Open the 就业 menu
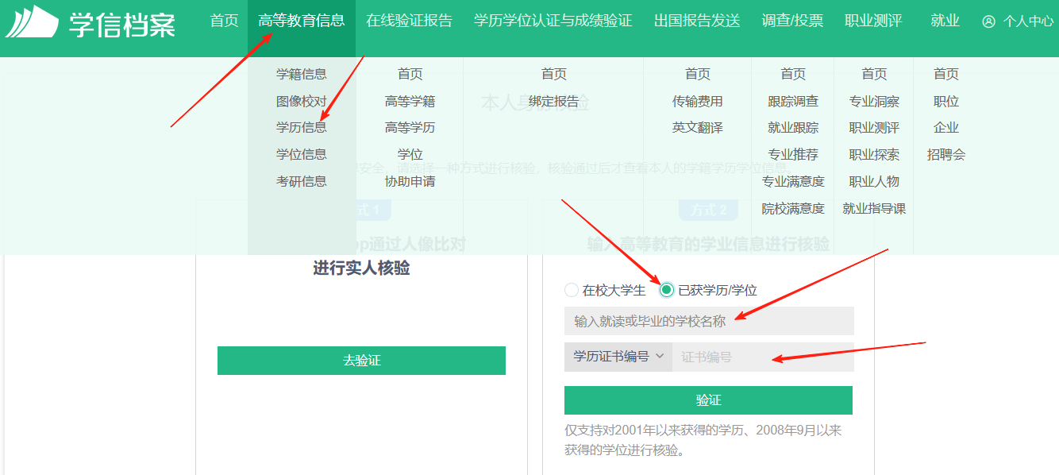1059x475 pixels. point(945,21)
